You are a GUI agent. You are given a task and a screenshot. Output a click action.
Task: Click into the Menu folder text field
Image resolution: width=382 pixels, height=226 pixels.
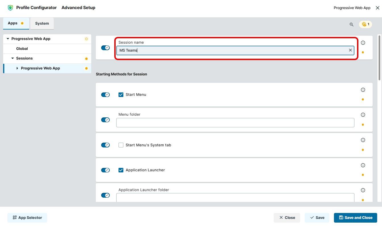[235, 122]
